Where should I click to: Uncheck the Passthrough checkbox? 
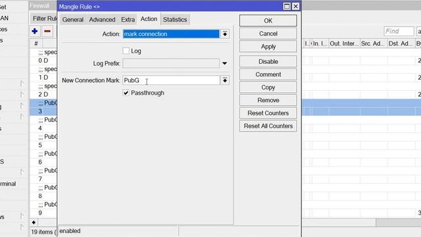(126, 93)
